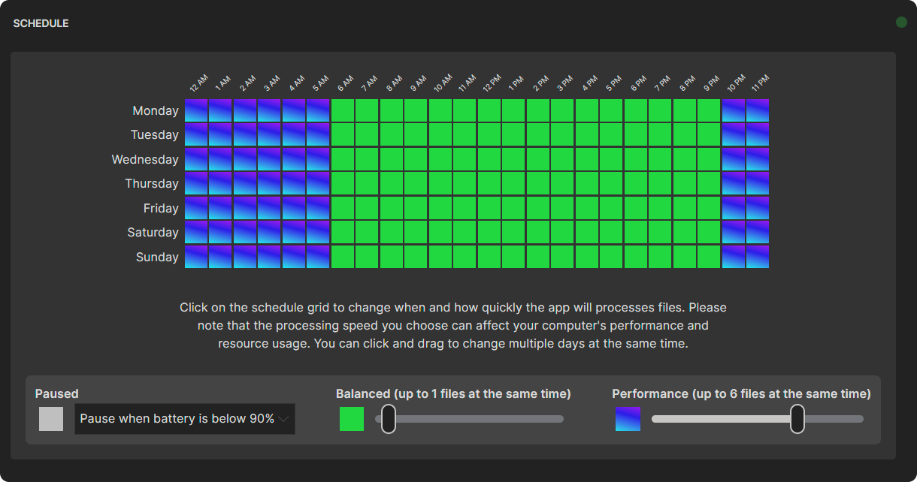Click Saturday's 10 AM schedule cell
Viewport: 917px width, 482px height.
tap(439, 232)
